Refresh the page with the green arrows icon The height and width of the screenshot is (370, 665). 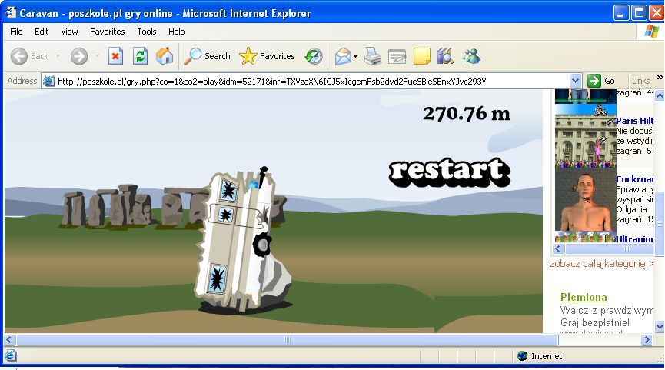click(x=140, y=56)
